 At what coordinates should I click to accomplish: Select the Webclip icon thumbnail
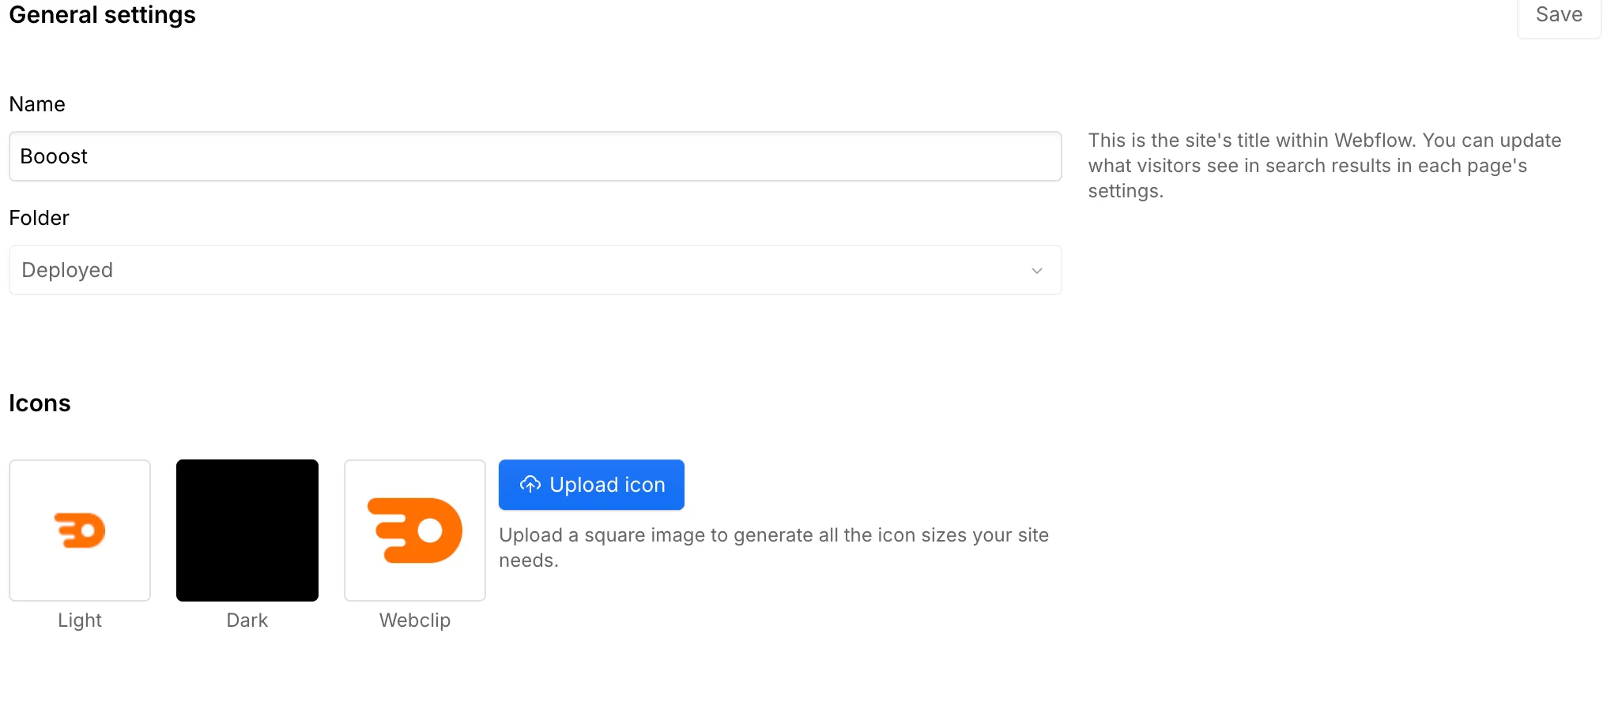point(415,530)
